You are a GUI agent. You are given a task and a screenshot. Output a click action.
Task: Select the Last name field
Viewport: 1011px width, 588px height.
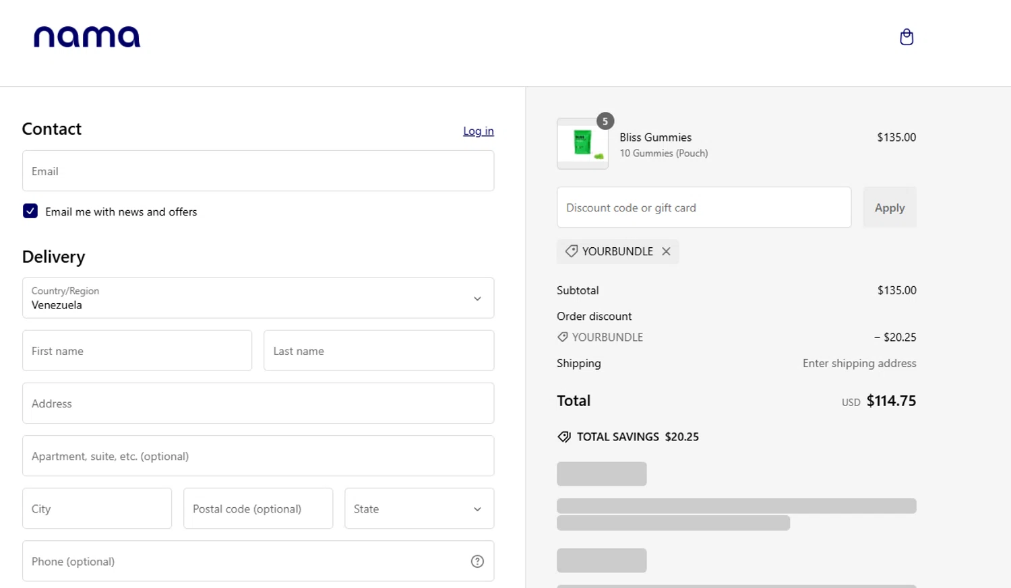point(378,351)
